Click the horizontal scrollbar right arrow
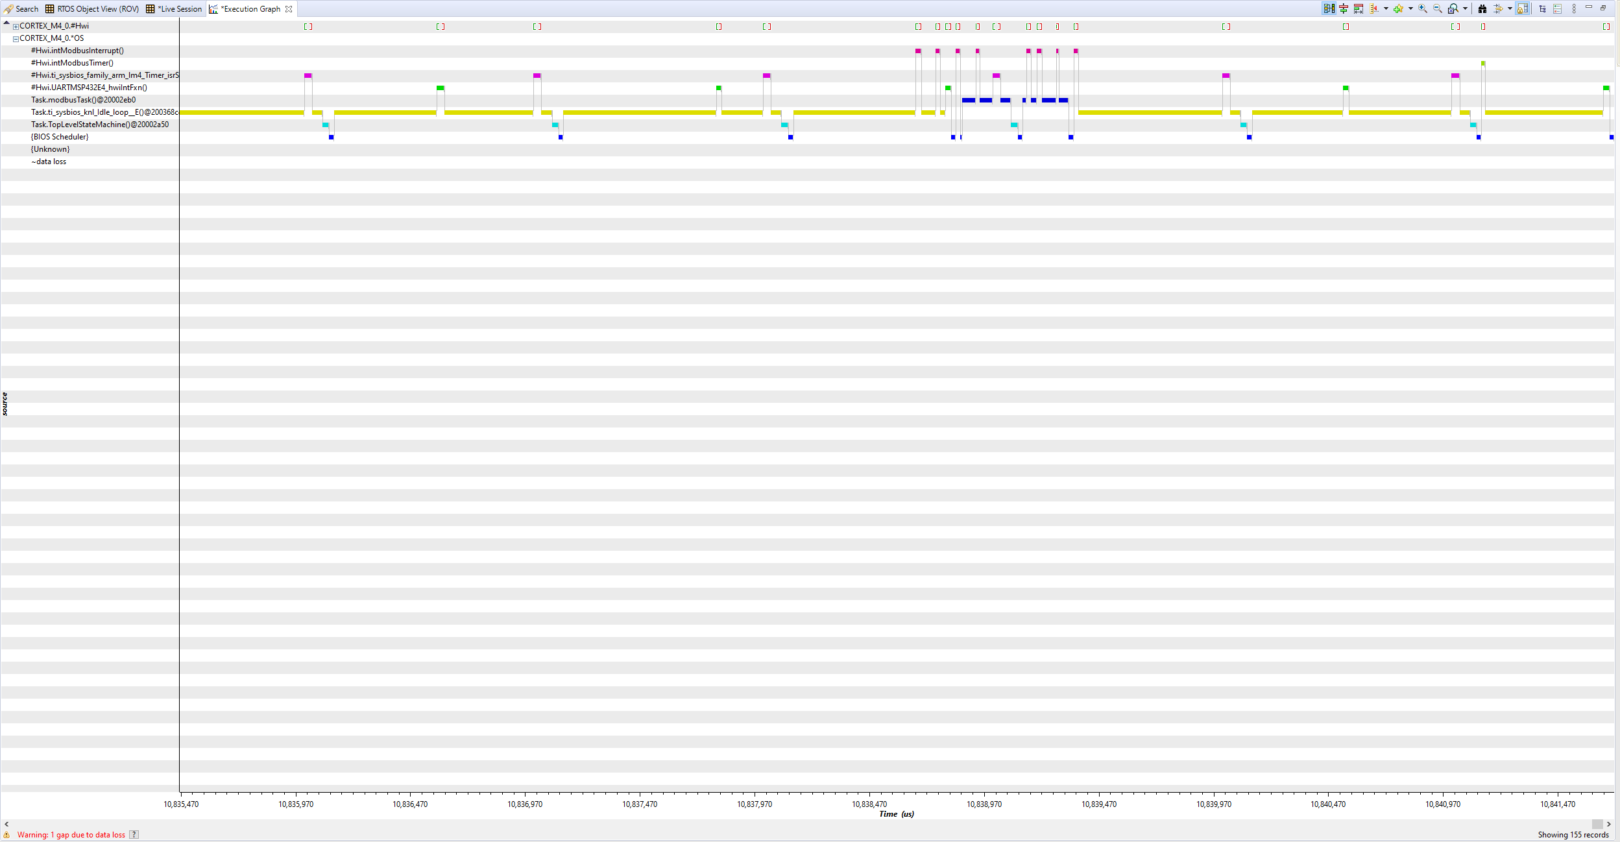 point(1608,824)
